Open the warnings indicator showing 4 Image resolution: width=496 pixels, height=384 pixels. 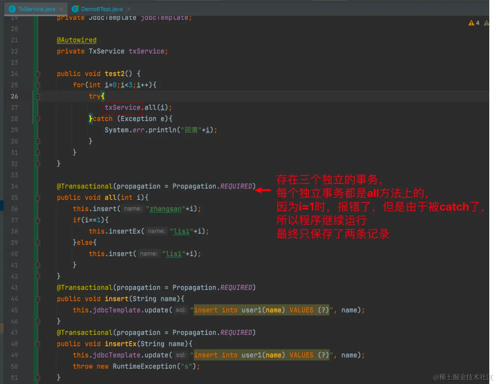point(474,23)
